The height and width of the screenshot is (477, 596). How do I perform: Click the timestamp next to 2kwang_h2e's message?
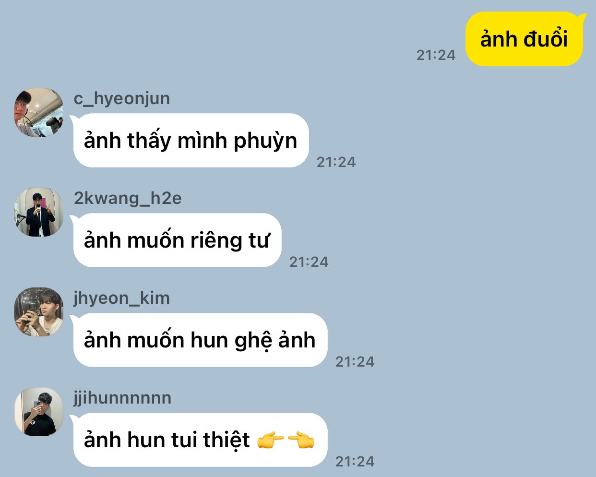[309, 262]
